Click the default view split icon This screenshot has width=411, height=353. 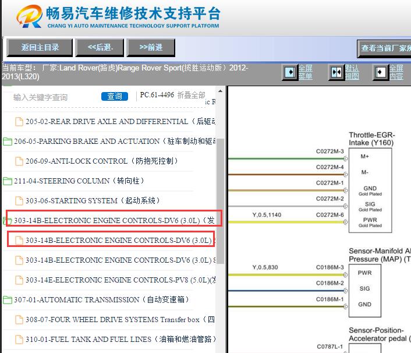(x=336, y=72)
